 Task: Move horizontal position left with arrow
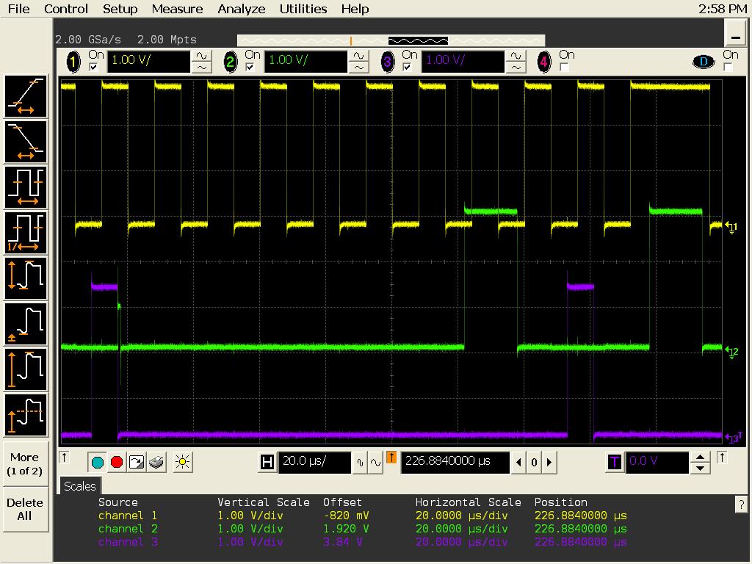point(518,463)
